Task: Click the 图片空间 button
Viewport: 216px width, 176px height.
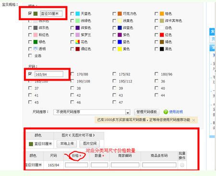Action: tap(90, 144)
